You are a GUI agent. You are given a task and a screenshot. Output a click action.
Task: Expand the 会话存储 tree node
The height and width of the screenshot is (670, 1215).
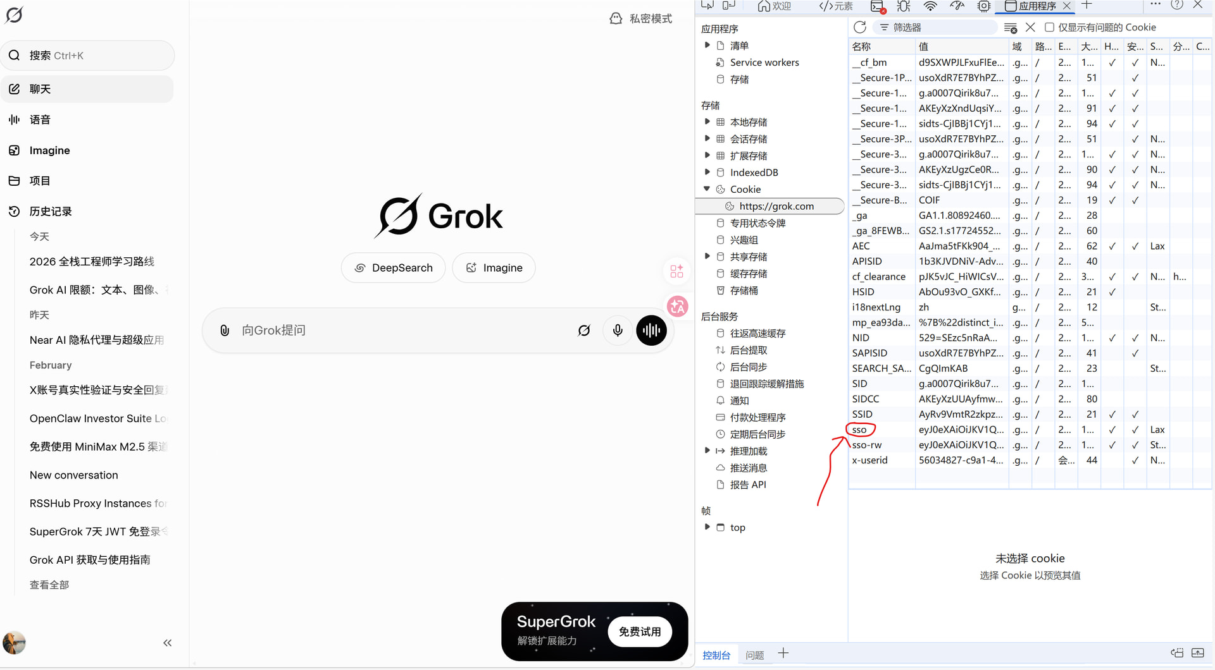click(707, 138)
